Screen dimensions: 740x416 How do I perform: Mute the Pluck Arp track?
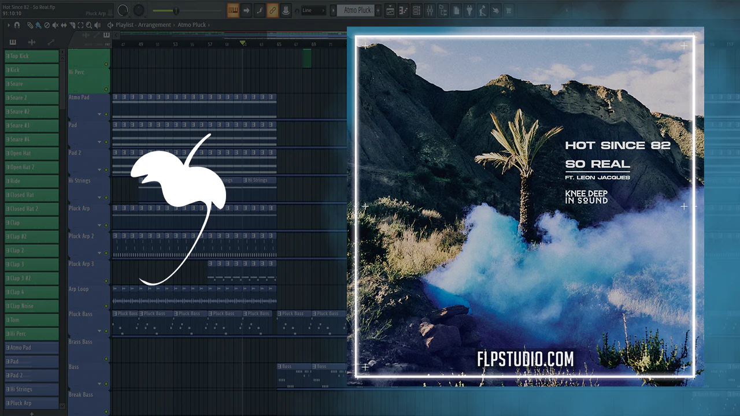coord(106,225)
